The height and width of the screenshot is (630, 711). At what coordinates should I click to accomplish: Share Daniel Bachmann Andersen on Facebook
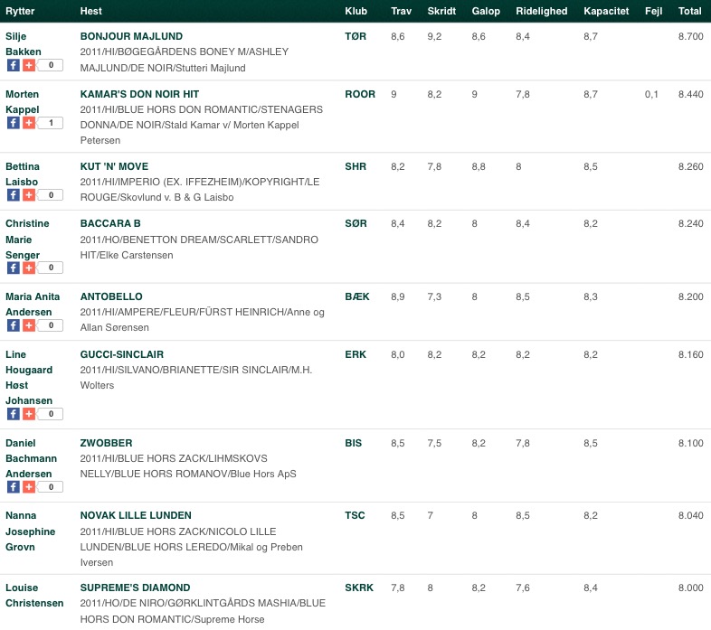pos(14,487)
